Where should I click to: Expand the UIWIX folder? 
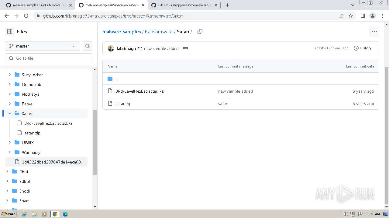pyautogui.click(x=10, y=143)
